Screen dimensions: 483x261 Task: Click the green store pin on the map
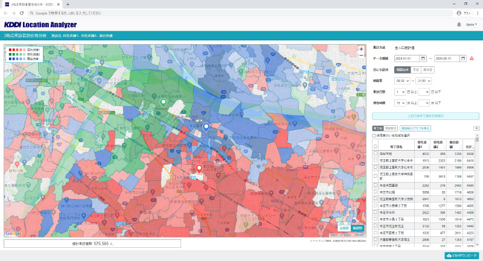163,102
